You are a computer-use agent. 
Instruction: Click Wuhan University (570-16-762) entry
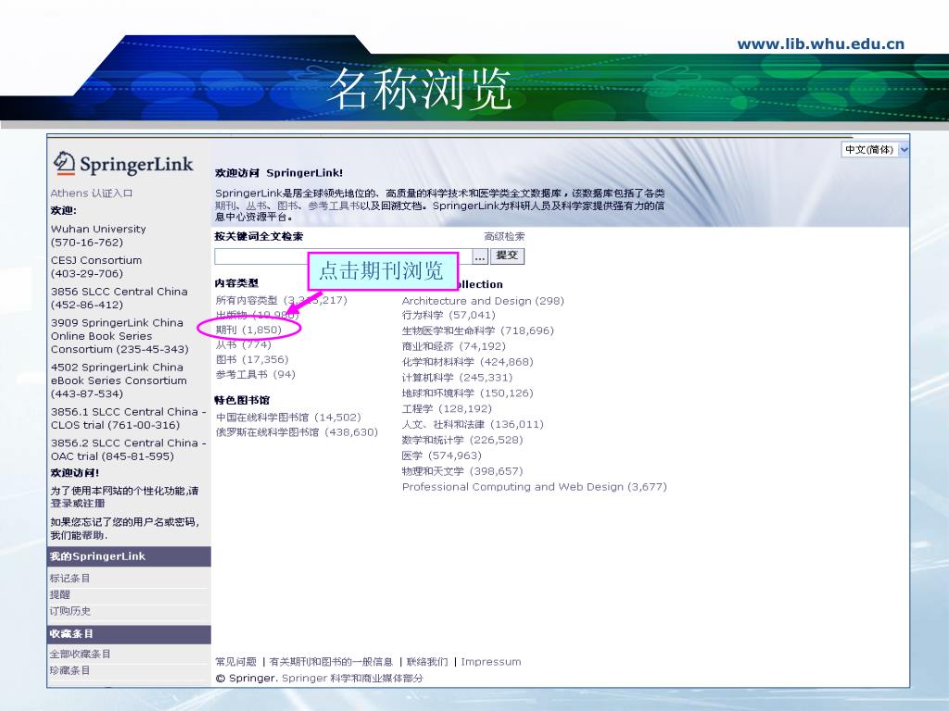(98, 235)
